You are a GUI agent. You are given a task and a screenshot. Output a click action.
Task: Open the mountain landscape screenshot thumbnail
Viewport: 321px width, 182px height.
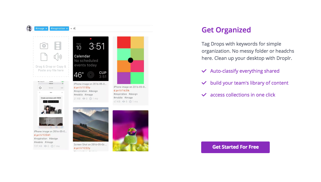click(x=91, y=125)
